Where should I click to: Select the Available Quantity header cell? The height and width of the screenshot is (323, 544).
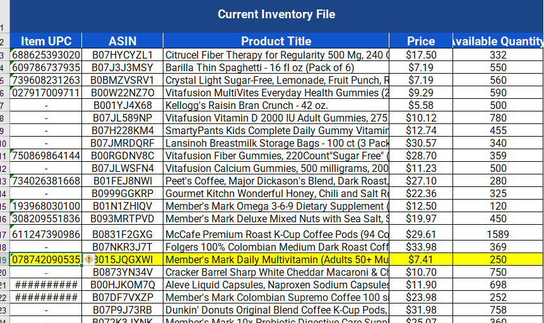498,41
